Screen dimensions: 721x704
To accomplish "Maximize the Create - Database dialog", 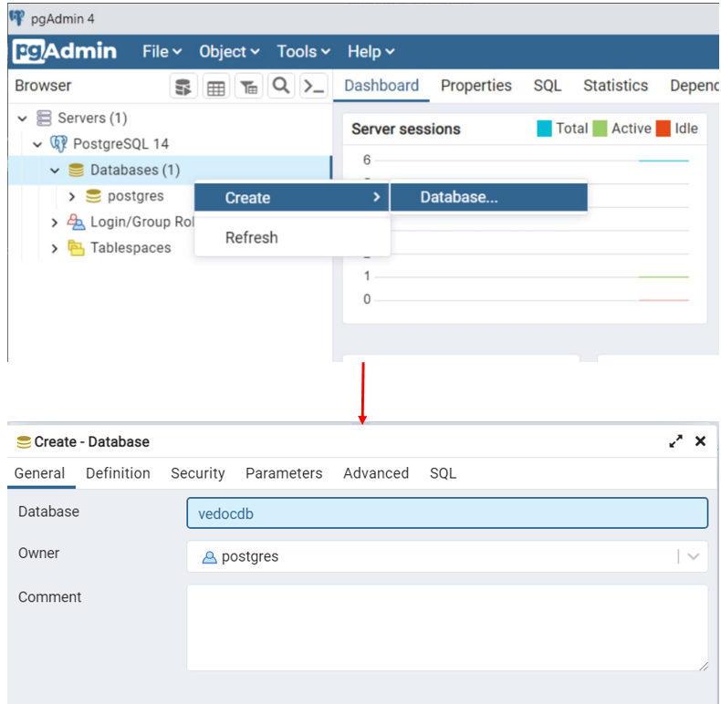I will tap(675, 441).
